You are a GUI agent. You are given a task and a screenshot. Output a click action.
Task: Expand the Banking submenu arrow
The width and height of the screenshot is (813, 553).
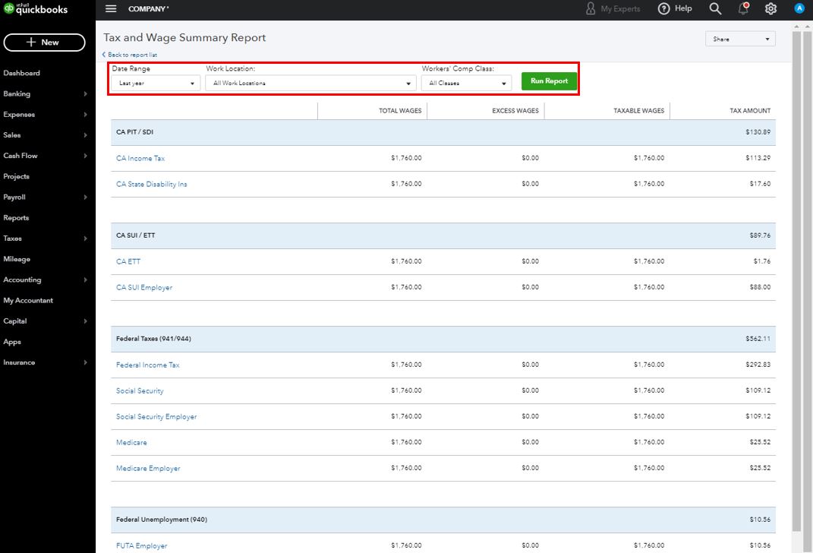[x=86, y=94]
